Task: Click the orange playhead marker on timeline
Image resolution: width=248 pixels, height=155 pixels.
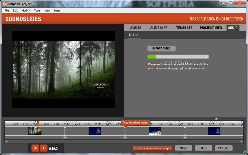Action: 38,123
